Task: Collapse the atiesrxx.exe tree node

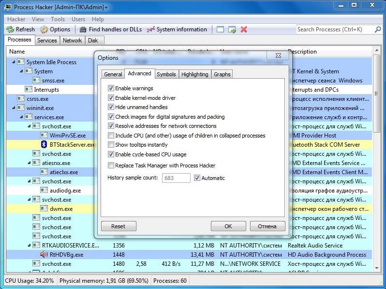Action: [29, 163]
